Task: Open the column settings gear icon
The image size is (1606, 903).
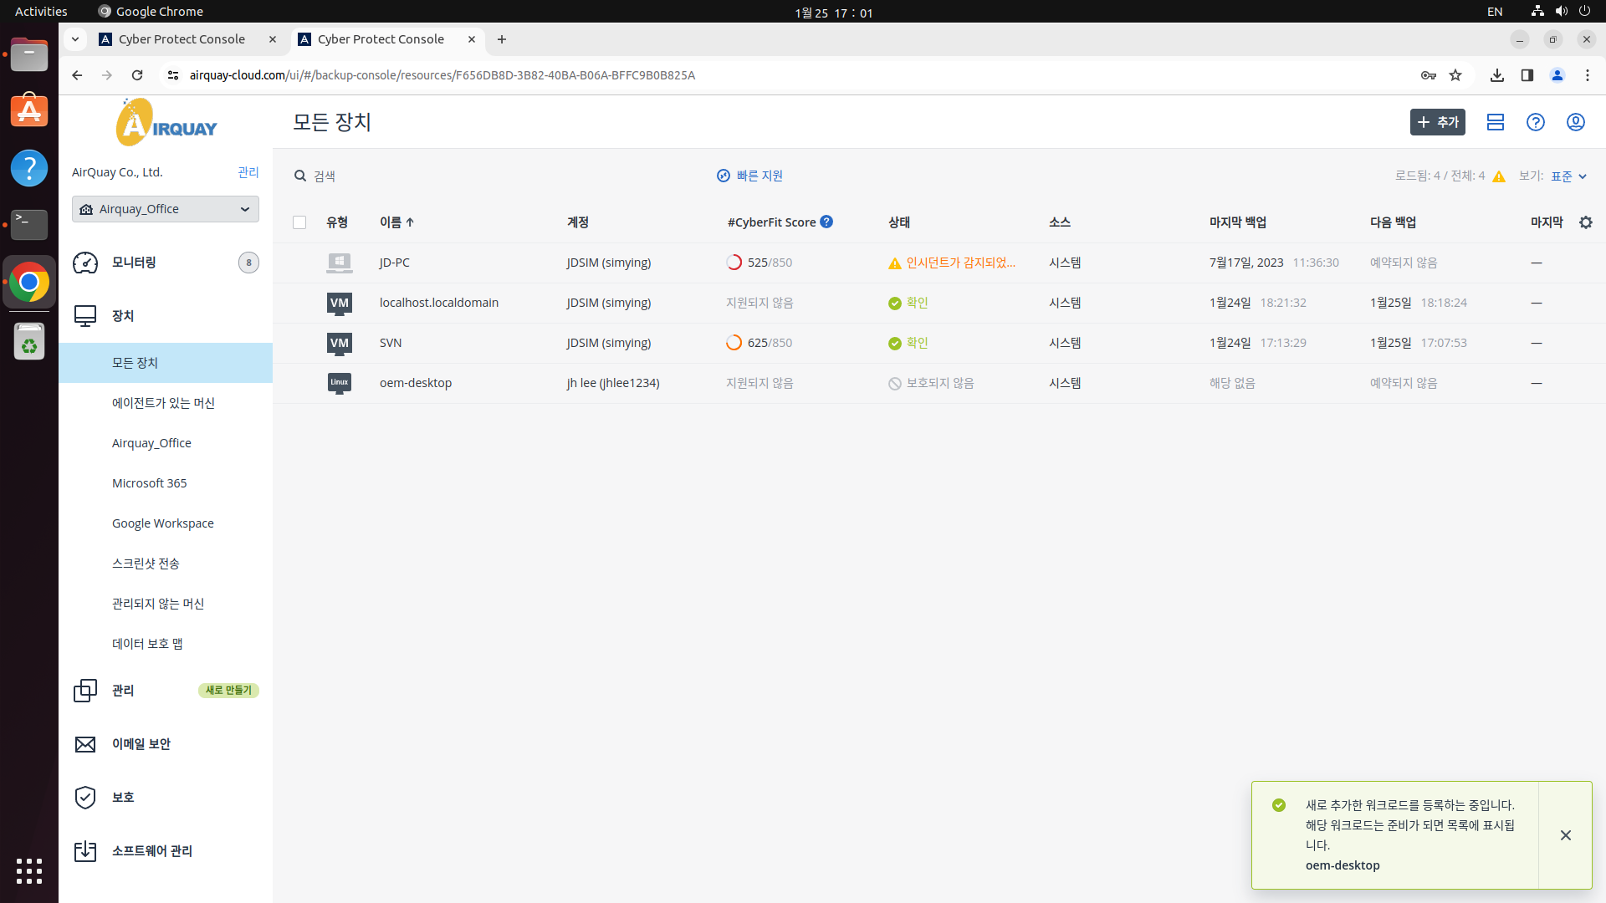Action: [1585, 222]
